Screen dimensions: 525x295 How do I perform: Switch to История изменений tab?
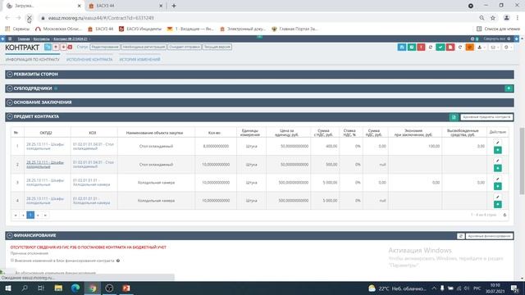tap(139, 60)
